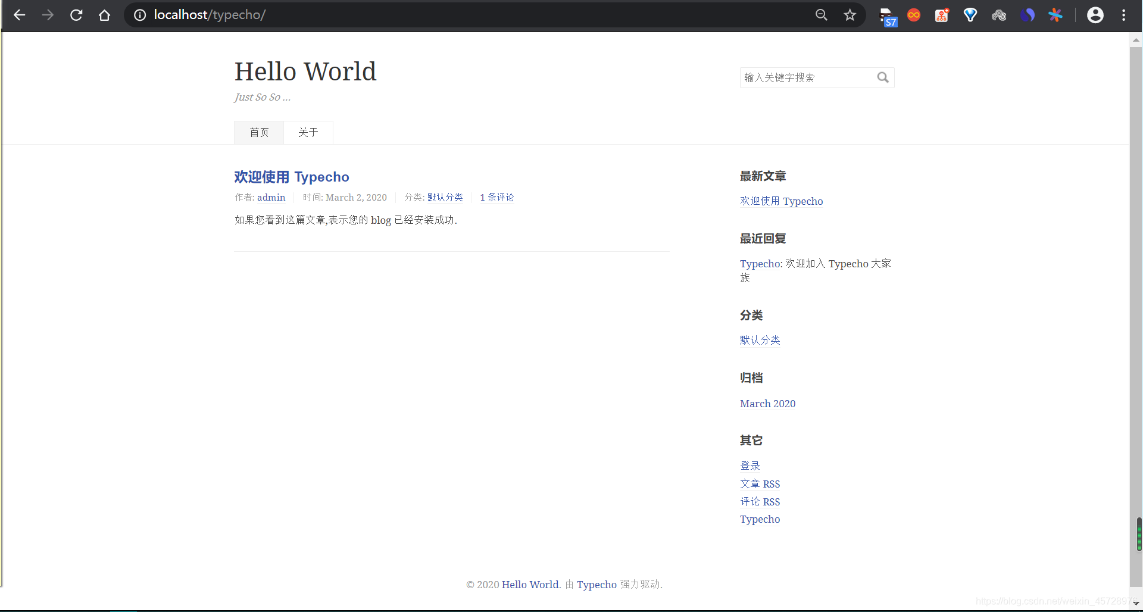This screenshot has width=1143, height=612.
Task: Click the 分类 sidebar heading
Action: pyautogui.click(x=751, y=316)
